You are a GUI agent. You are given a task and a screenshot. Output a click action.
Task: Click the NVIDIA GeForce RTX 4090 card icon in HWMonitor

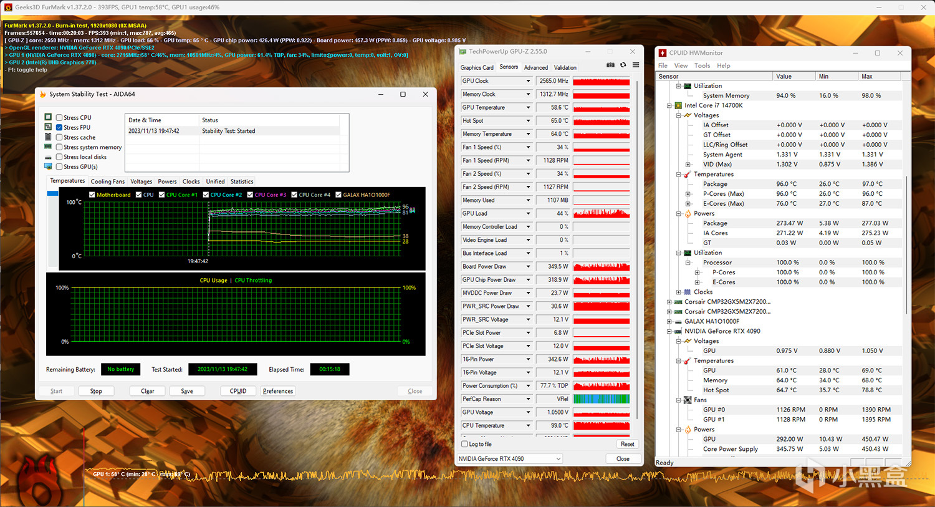[678, 331]
